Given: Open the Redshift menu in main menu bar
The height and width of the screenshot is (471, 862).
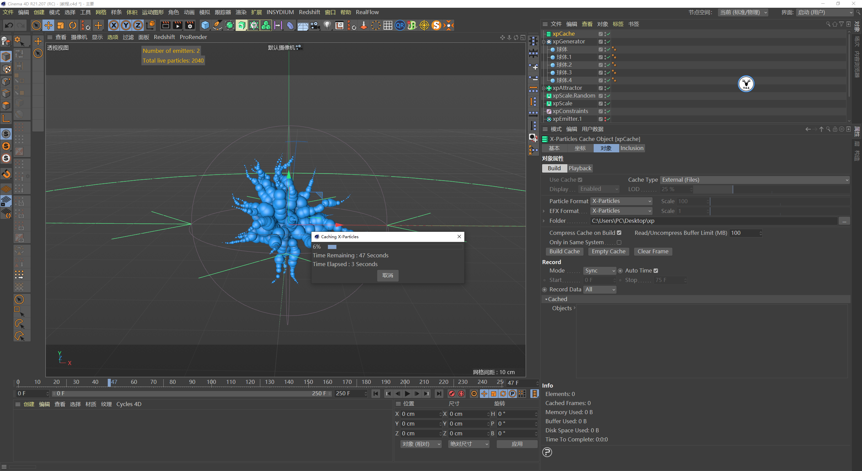Looking at the screenshot, I should (x=309, y=12).
